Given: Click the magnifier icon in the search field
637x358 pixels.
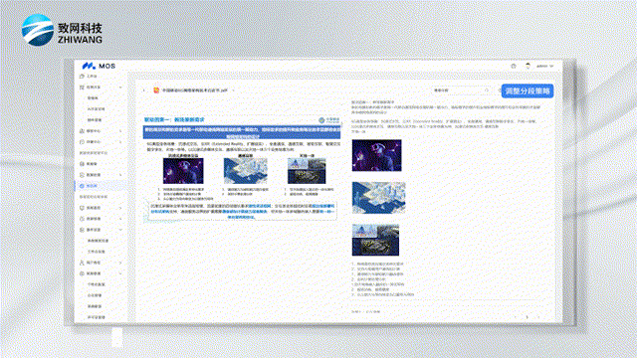Looking at the screenshot, I should (487, 90).
